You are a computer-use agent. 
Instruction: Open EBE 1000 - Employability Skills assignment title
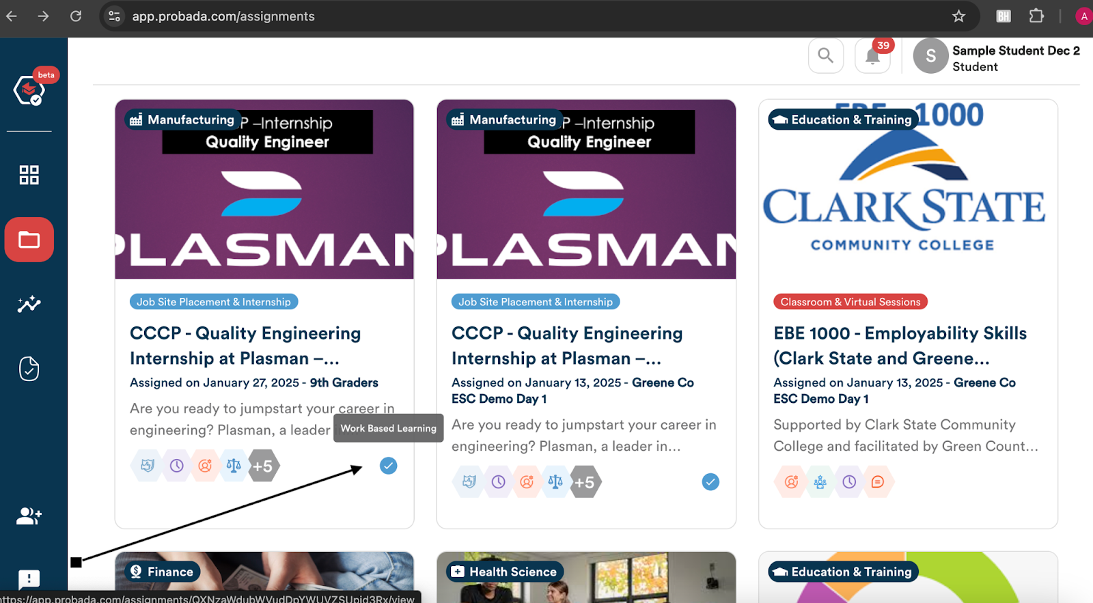[x=900, y=346]
